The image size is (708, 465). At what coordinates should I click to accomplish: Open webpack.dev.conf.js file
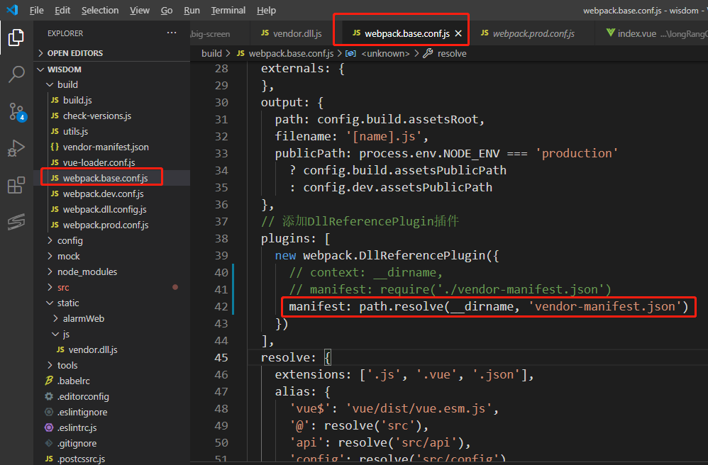tap(111, 194)
